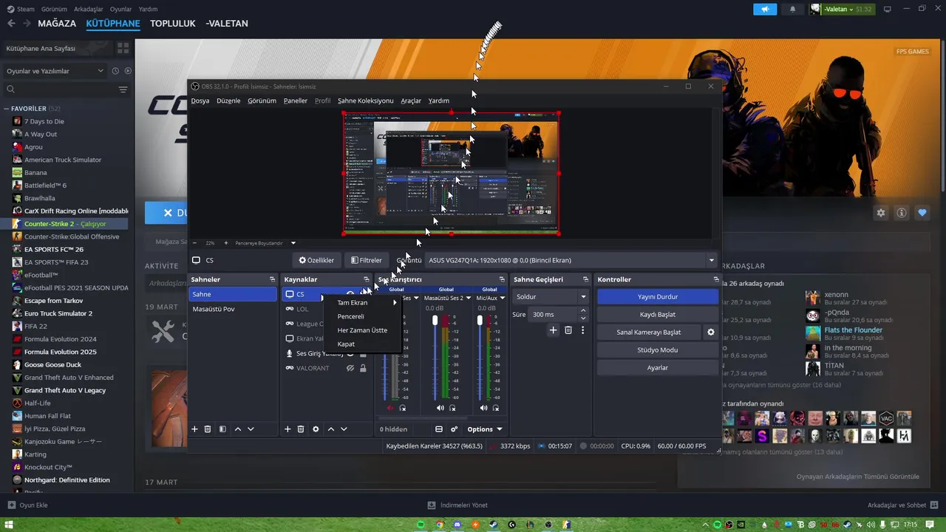
Task: Collapse FAVORİLER category in Steam library
Action: [x=7, y=109]
